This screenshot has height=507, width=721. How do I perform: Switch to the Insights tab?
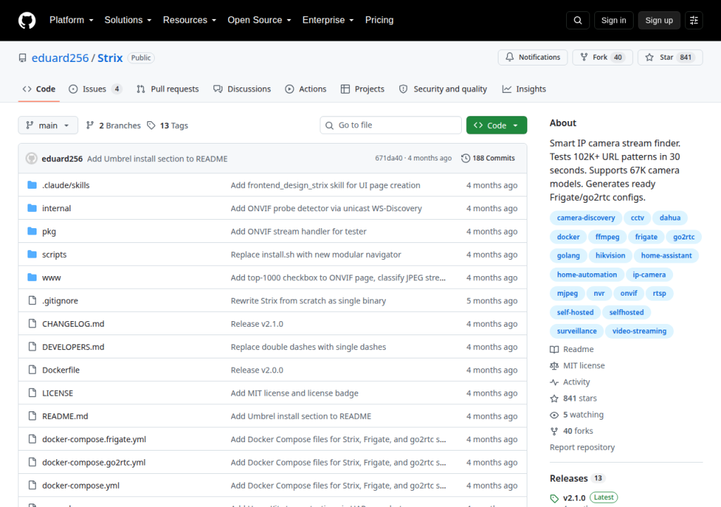click(524, 89)
